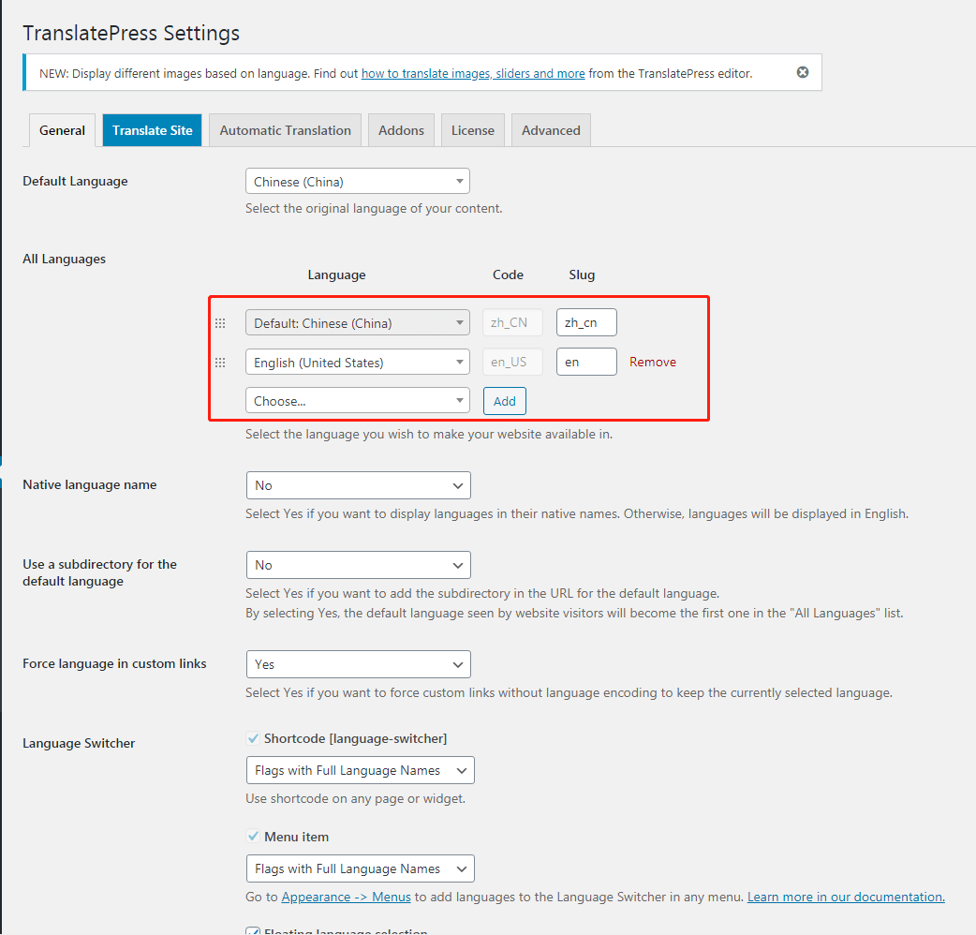Image resolution: width=976 pixels, height=935 pixels.
Task: Remove the English (United States) language
Action: click(653, 362)
